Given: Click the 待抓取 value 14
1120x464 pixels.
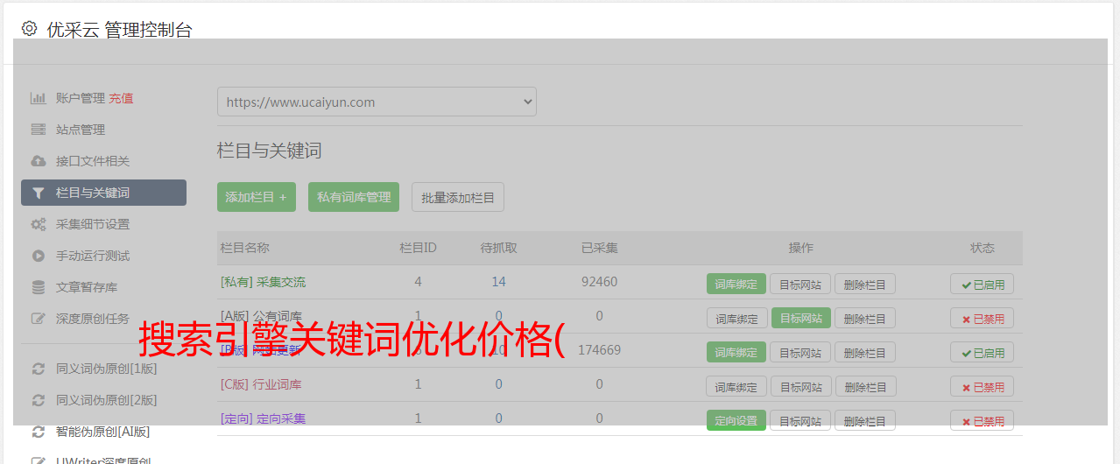Looking at the screenshot, I should pos(498,282).
